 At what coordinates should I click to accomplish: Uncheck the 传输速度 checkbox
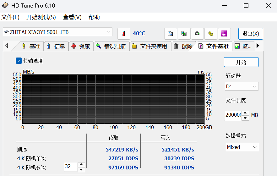[19, 61]
